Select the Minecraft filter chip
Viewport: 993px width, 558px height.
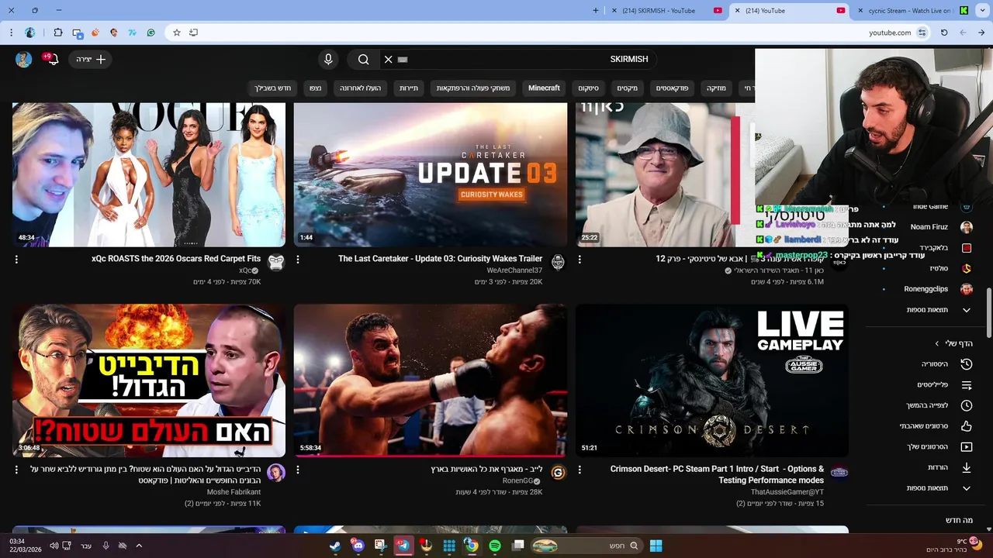(x=544, y=88)
